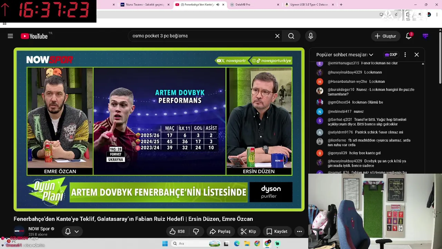442x249 pixels.
Task: Open the Windows Start menu
Action: [x=165, y=244]
